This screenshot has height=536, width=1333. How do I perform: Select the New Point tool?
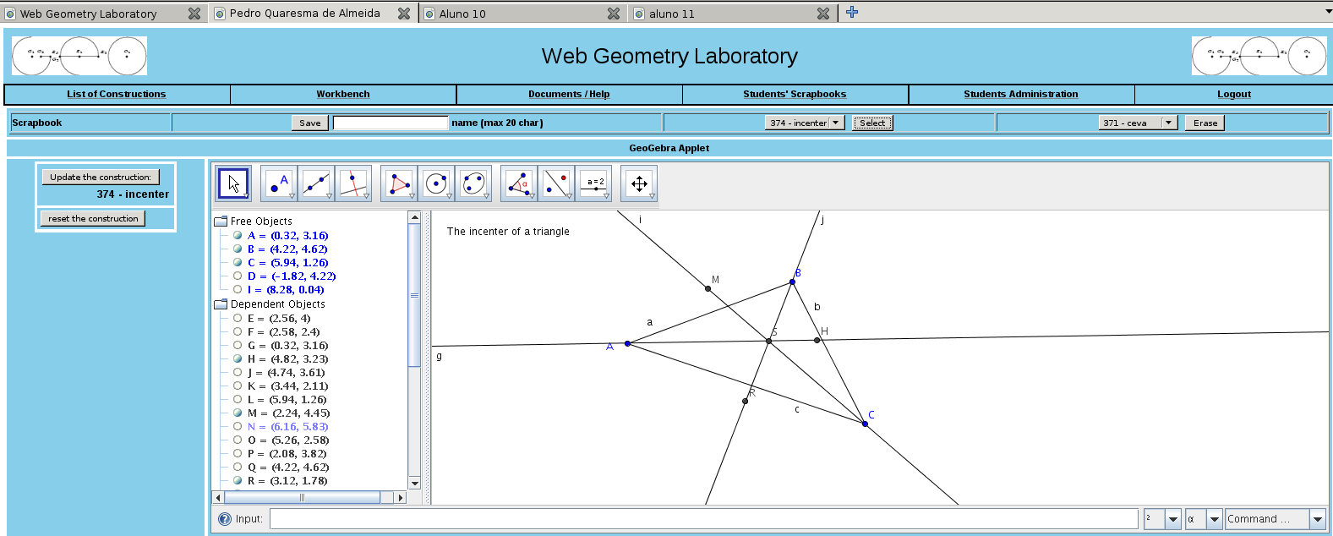(279, 183)
